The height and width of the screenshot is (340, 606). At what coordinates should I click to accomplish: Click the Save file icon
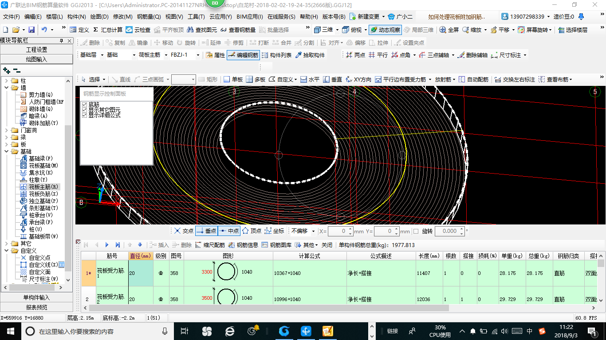click(31, 30)
